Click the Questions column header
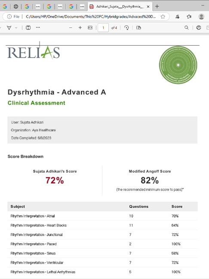 [x=138, y=206]
